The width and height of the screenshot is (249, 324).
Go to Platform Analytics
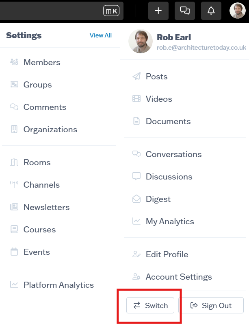point(58,285)
